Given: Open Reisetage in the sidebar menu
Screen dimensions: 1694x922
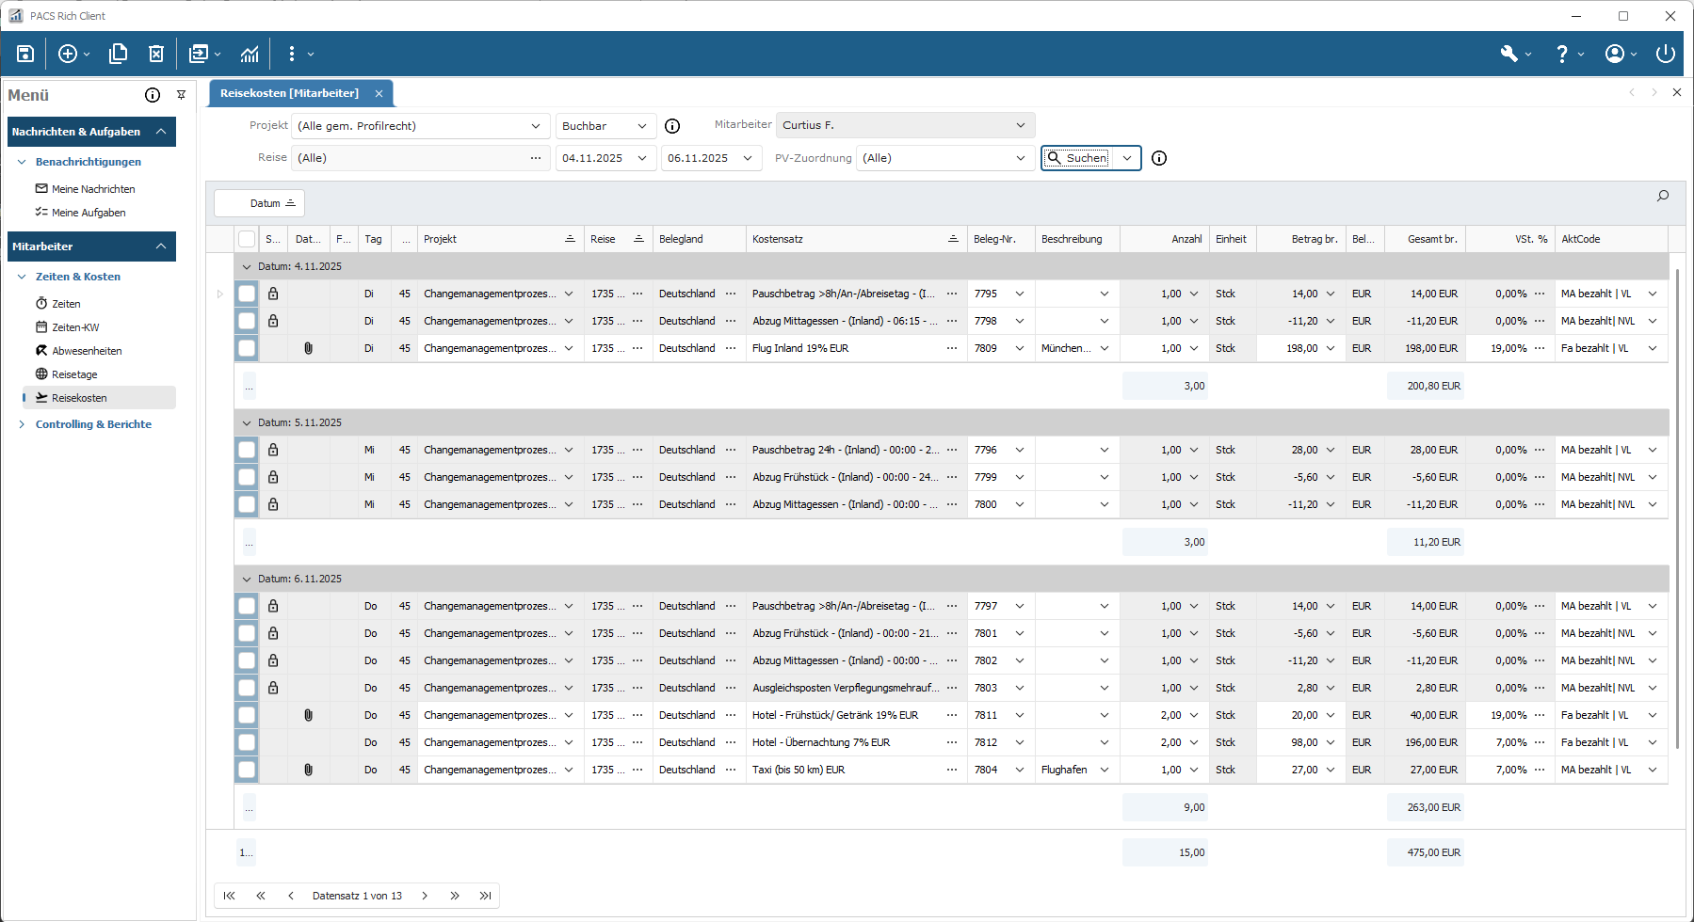Looking at the screenshot, I should coord(74,374).
